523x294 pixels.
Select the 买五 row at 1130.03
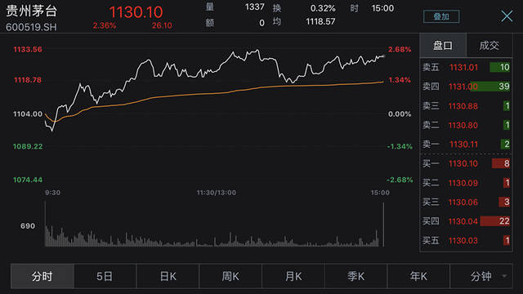pos(466,240)
